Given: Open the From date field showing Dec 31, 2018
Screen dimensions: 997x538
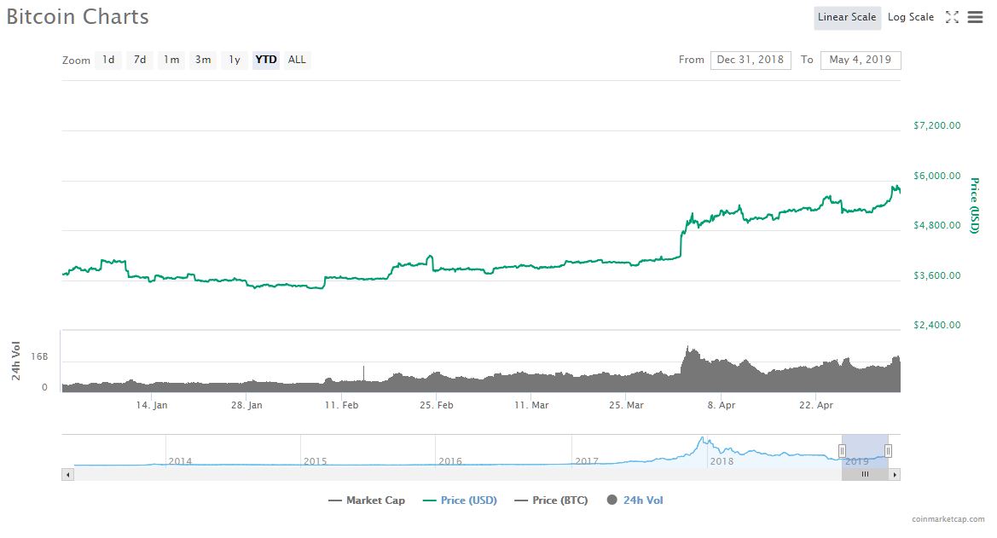Looking at the screenshot, I should pyautogui.click(x=751, y=60).
